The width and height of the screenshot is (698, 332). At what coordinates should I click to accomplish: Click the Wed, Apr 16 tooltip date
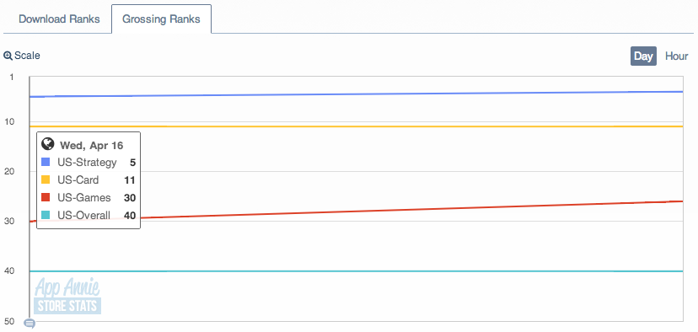(92, 146)
